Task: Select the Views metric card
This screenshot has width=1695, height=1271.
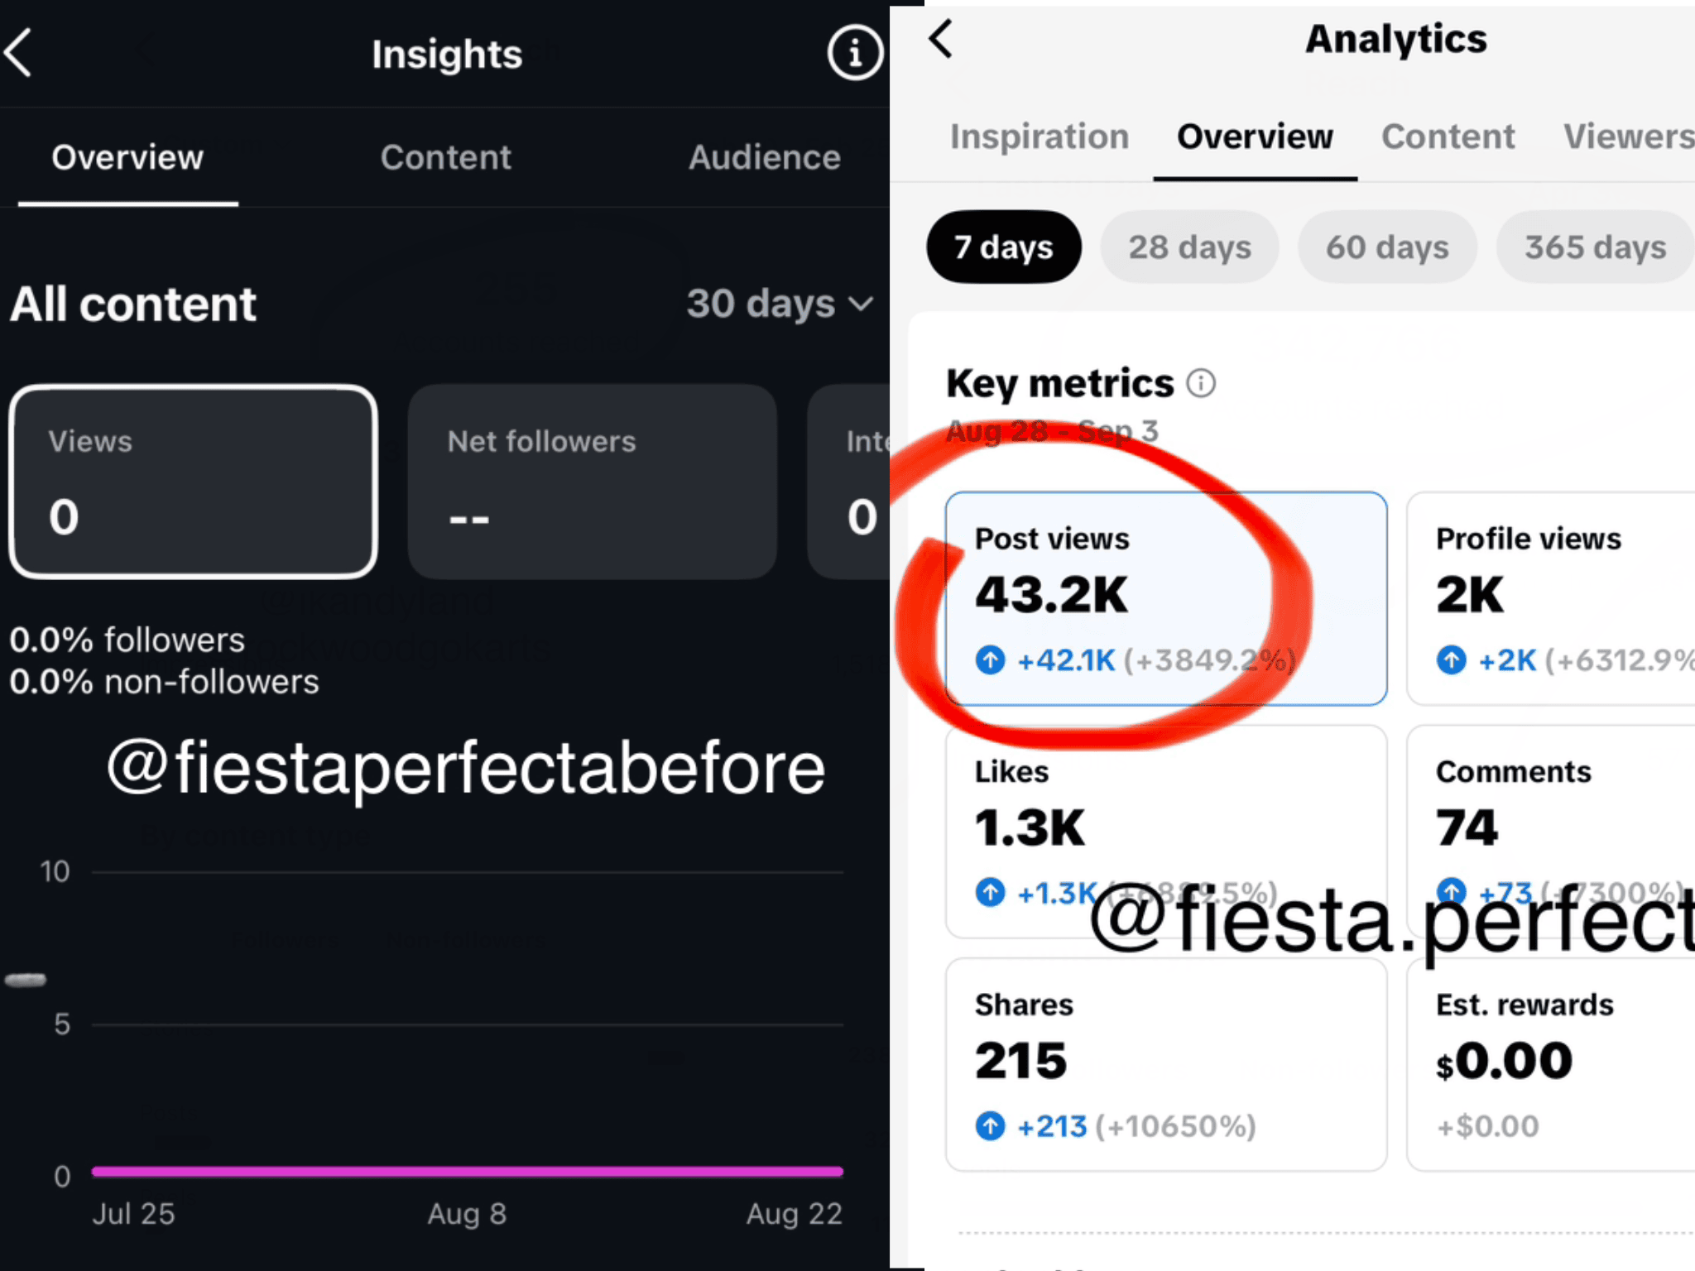Action: 193,482
